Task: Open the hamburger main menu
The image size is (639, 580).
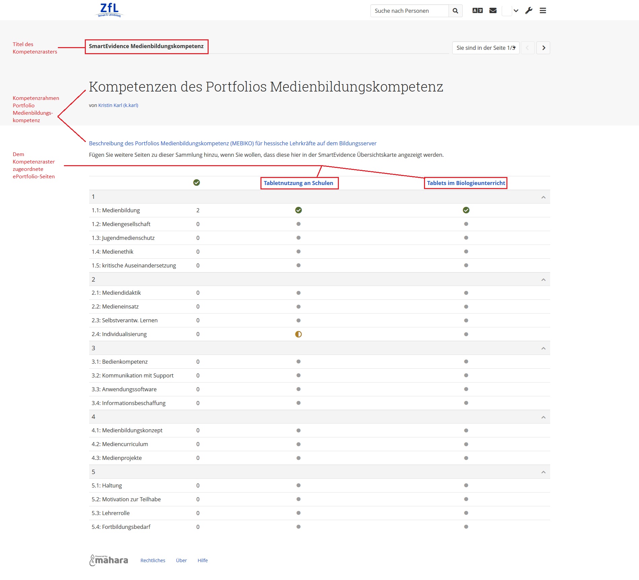Action: tap(543, 11)
